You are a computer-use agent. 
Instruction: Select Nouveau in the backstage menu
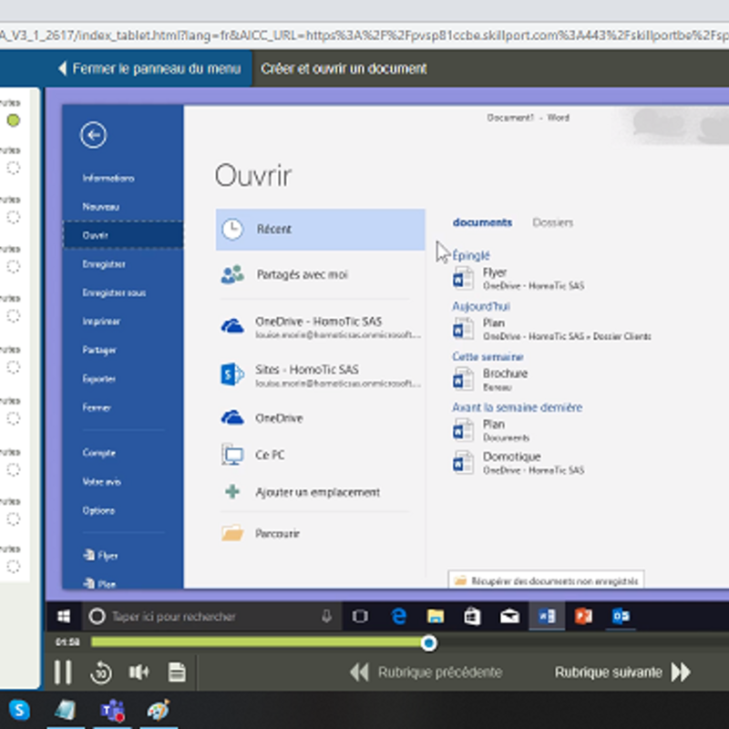[x=101, y=207]
